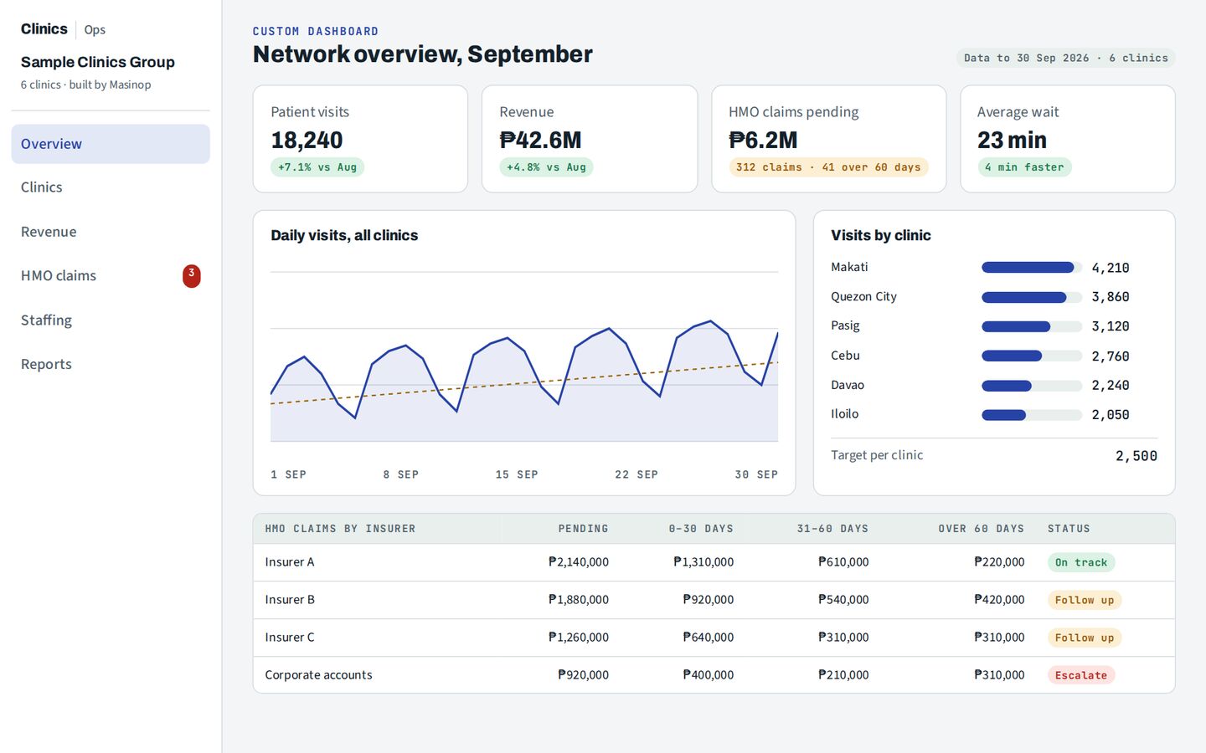Open the Staffing page
The height and width of the screenshot is (753, 1206).
click(111, 320)
